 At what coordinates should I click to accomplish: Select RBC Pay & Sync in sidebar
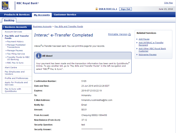click(x=15, y=63)
